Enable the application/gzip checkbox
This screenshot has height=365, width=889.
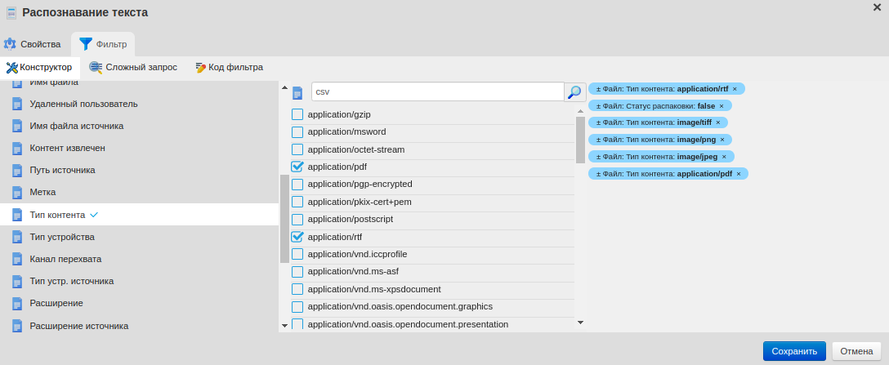click(x=297, y=114)
